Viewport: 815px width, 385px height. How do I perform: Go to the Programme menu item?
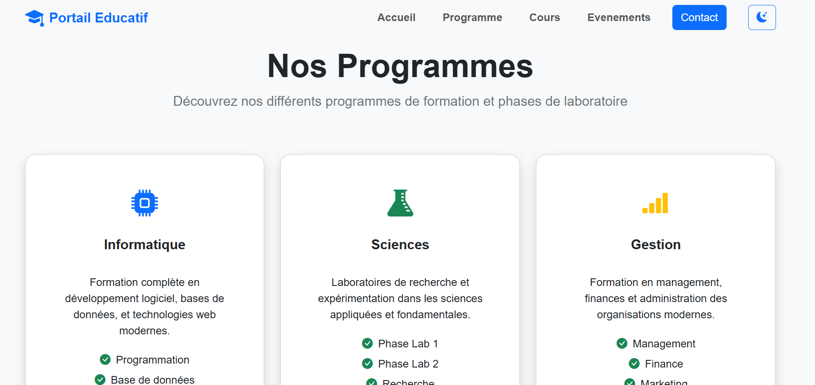pyautogui.click(x=472, y=17)
